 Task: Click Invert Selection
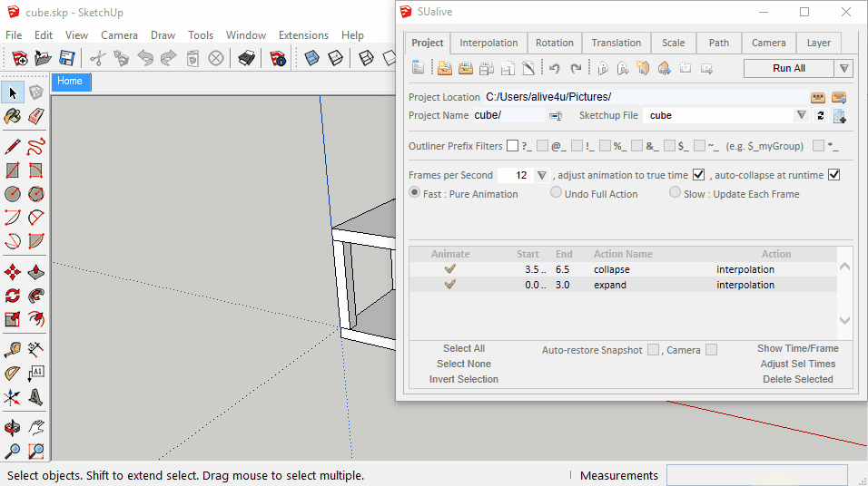tap(464, 379)
